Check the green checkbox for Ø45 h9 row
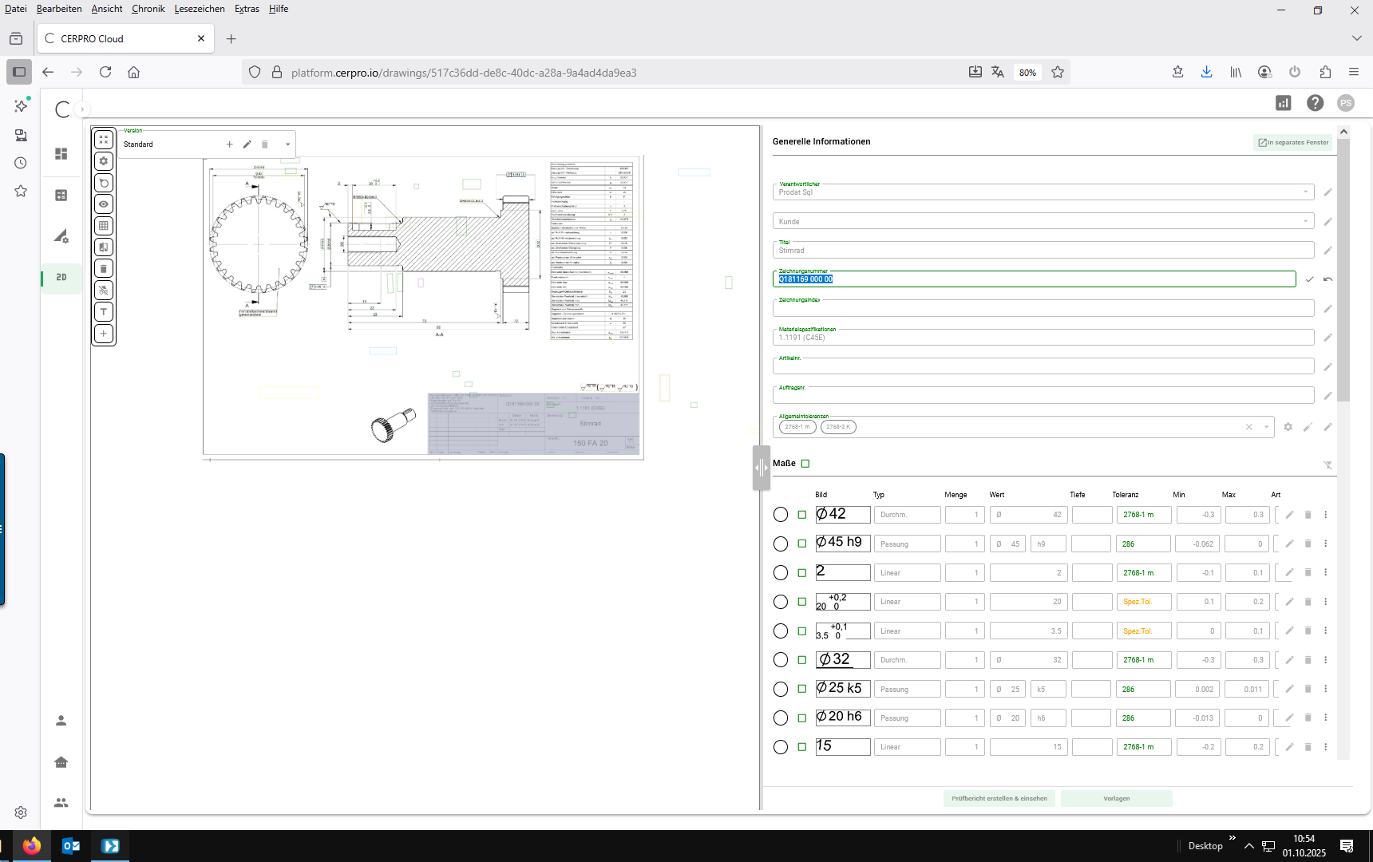 click(x=802, y=544)
